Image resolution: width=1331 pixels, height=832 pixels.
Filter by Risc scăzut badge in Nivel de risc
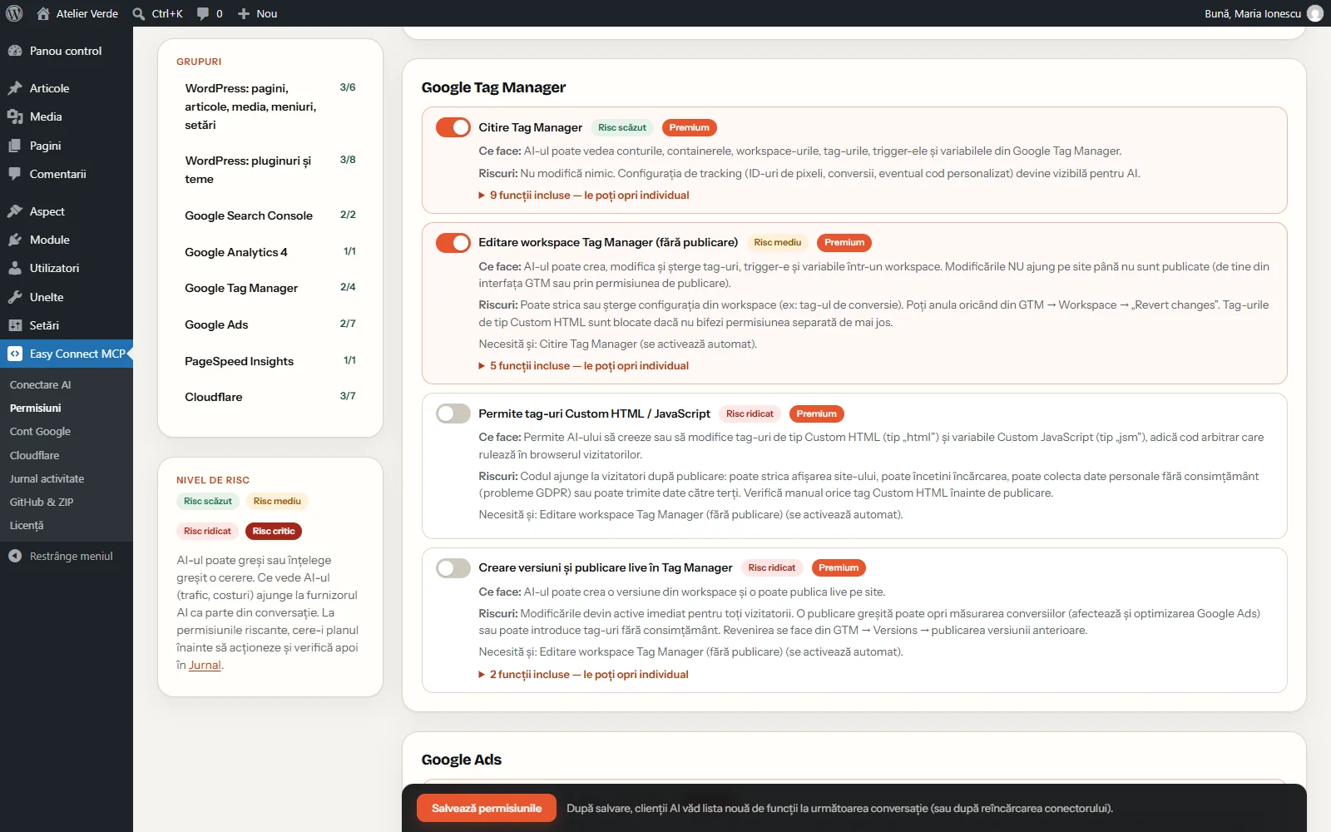208,501
